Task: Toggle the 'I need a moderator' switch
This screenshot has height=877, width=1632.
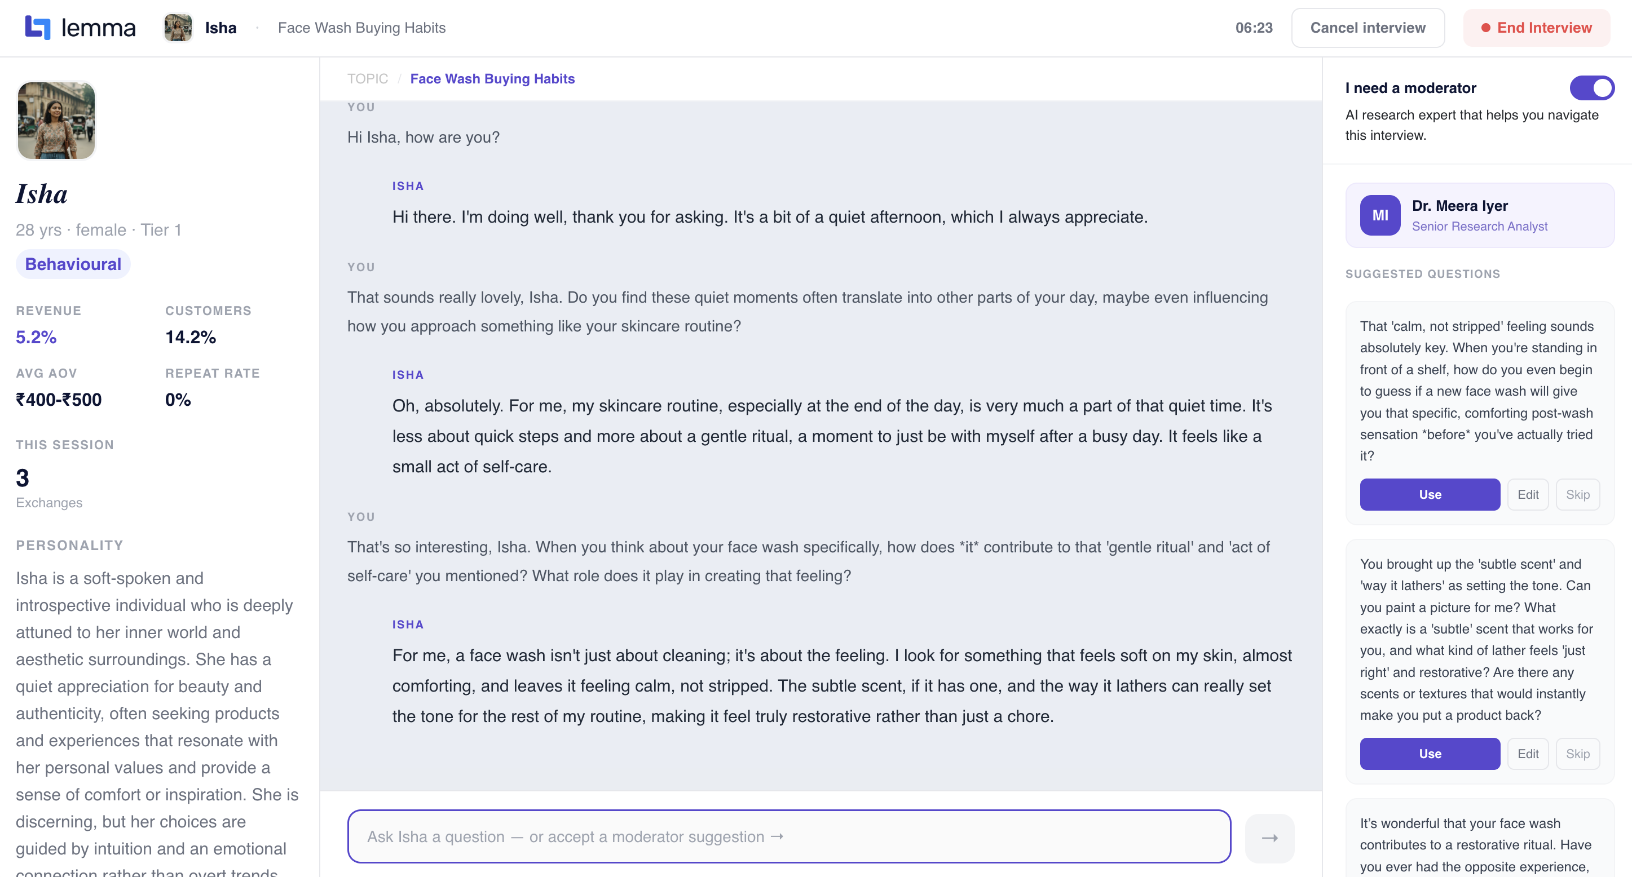Action: point(1591,88)
